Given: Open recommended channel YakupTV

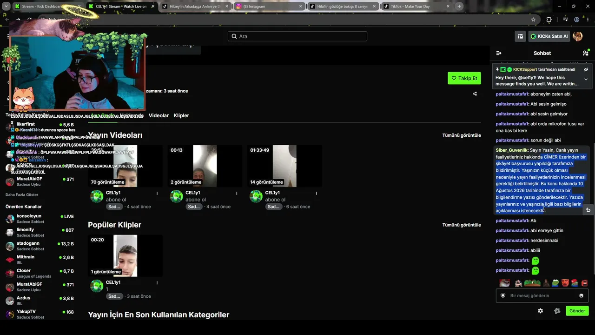Looking at the screenshot, I should tap(40, 314).
